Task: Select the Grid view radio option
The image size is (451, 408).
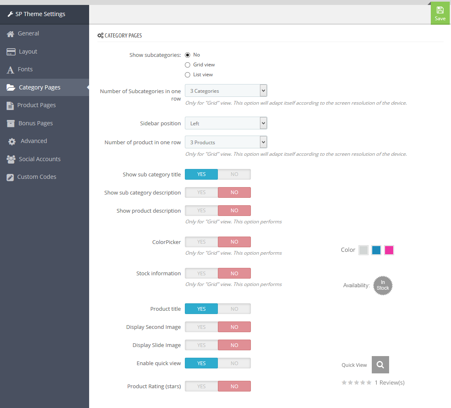Action: click(187, 65)
